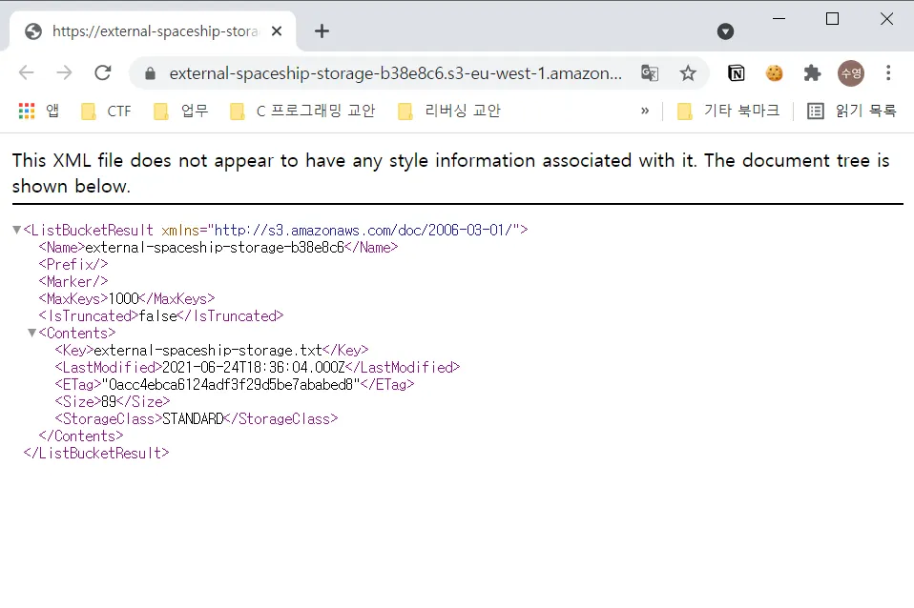Show hidden bookmarks via chevrons
This screenshot has height=608, width=914.
click(x=645, y=111)
